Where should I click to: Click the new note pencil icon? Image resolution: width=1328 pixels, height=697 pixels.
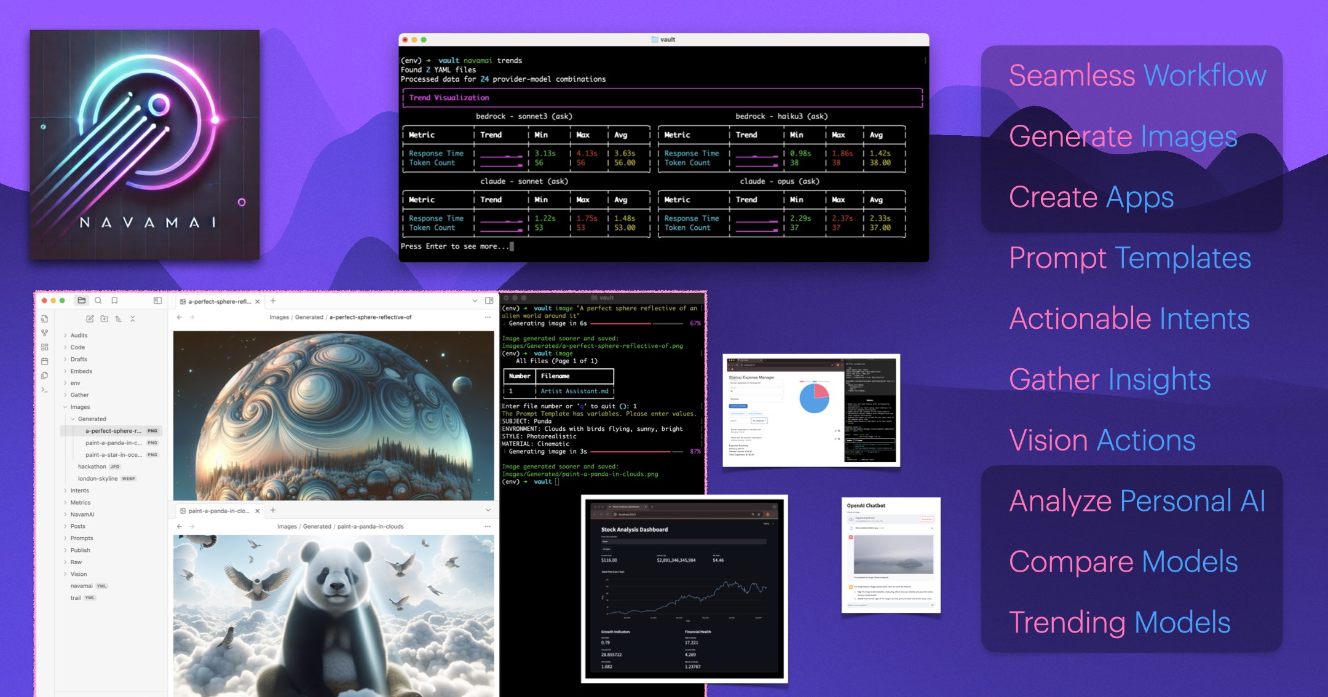90,319
